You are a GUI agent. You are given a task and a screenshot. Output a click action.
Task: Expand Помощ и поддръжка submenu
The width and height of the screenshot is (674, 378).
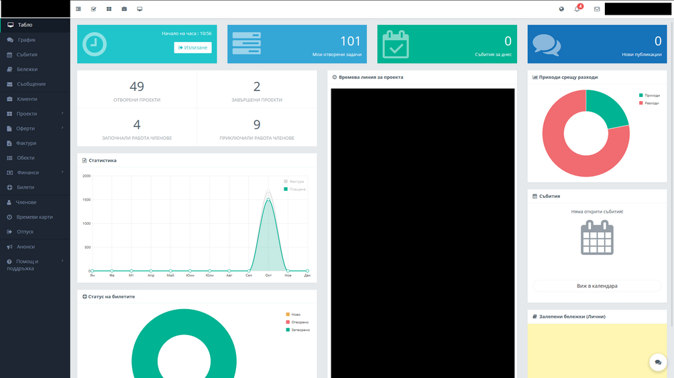coord(36,265)
